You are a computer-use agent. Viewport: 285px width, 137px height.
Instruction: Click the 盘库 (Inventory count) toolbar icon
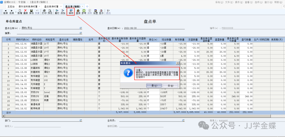78,12
